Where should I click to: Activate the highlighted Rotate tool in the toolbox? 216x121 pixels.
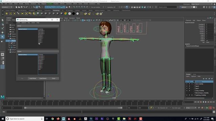[x=2, y=37]
